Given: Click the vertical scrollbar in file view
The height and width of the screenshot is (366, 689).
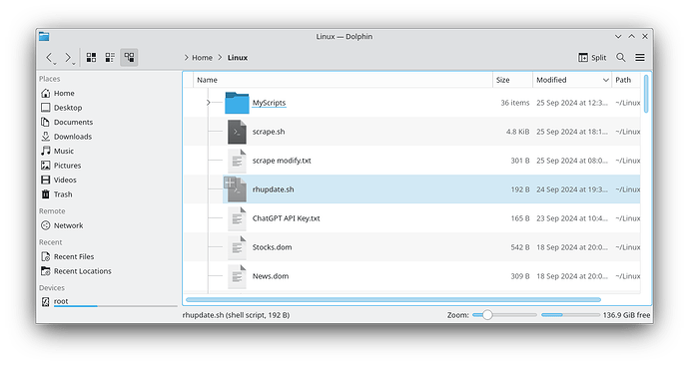Looking at the screenshot, I should pyautogui.click(x=646, y=94).
